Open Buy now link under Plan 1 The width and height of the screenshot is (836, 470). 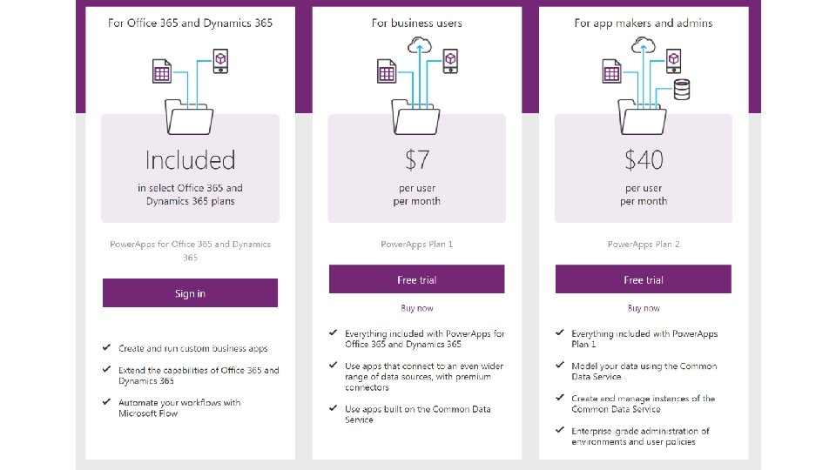coord(417,308)
